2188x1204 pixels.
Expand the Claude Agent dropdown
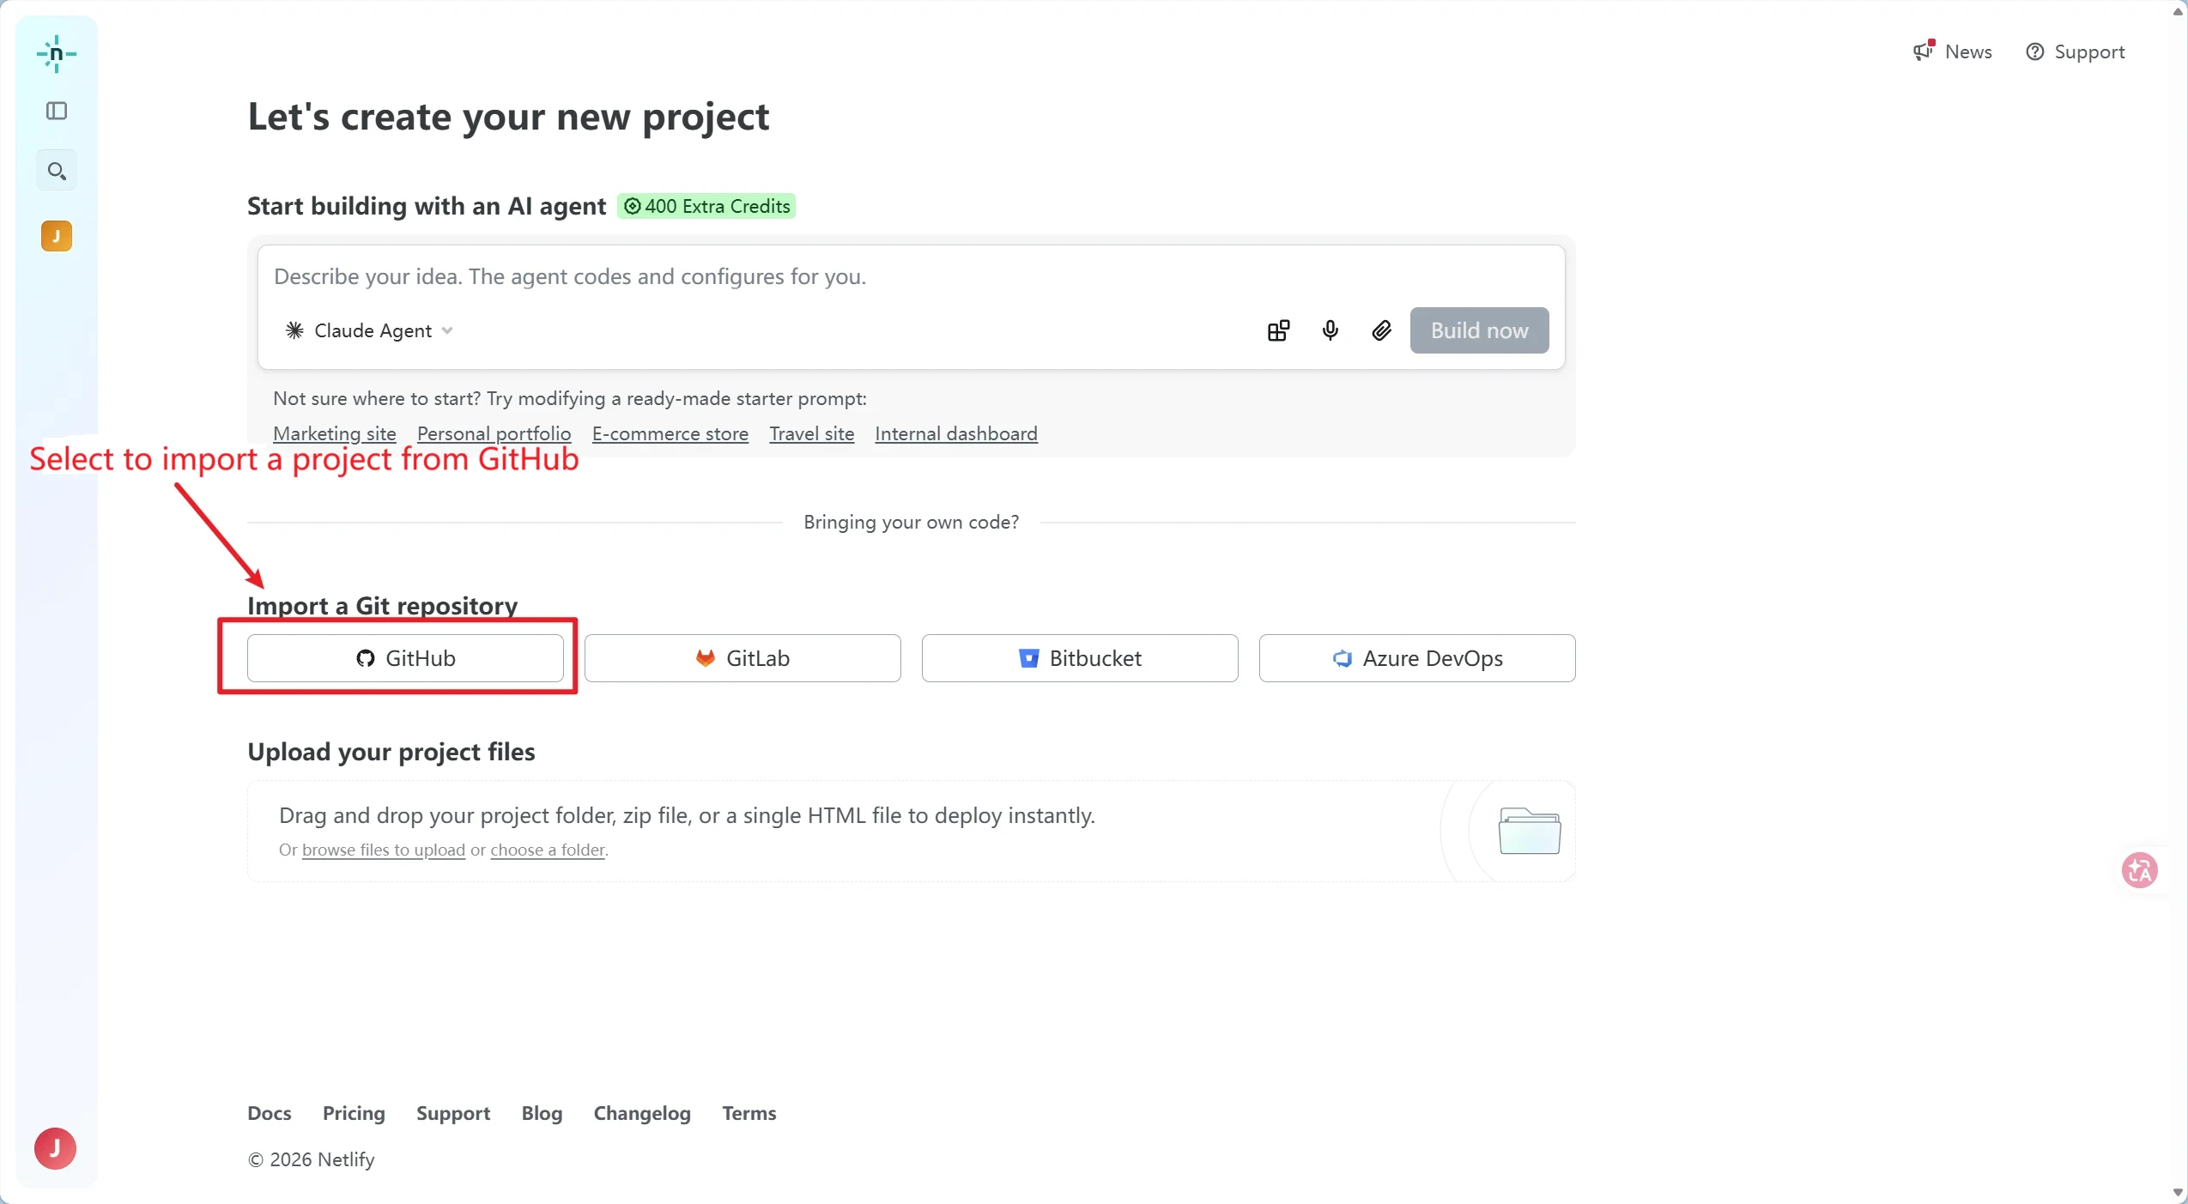(369, 330)
